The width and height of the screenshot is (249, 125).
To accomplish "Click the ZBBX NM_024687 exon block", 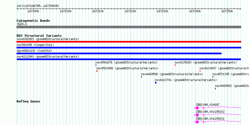I will 197,108.
